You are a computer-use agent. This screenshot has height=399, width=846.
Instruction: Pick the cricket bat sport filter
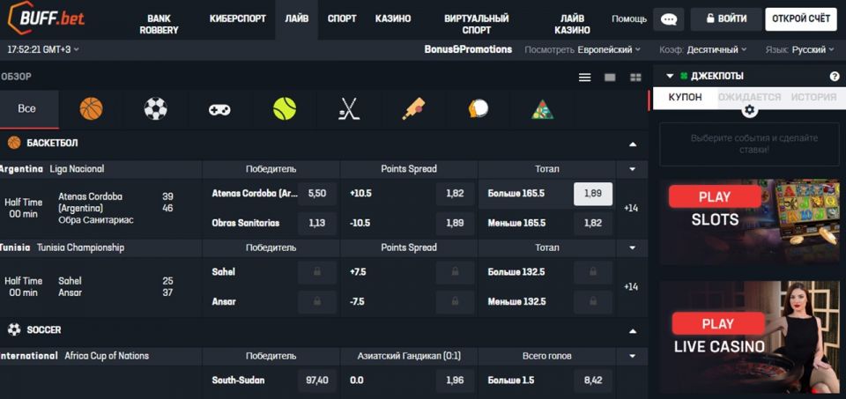413,109
